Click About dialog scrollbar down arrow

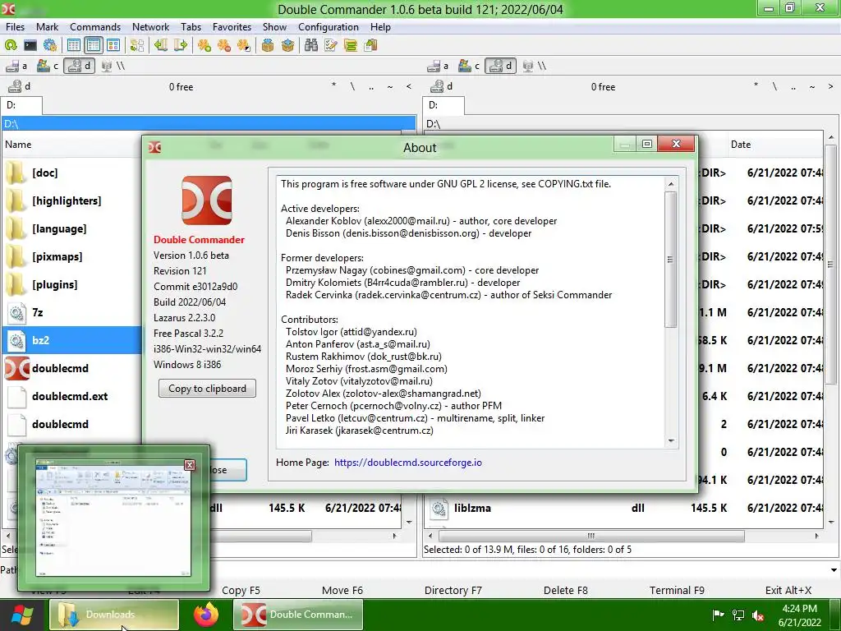pyautogui.click(x=671, y=441)
